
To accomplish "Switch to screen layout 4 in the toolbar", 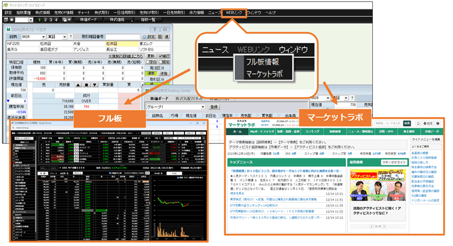I will [56, 20].
